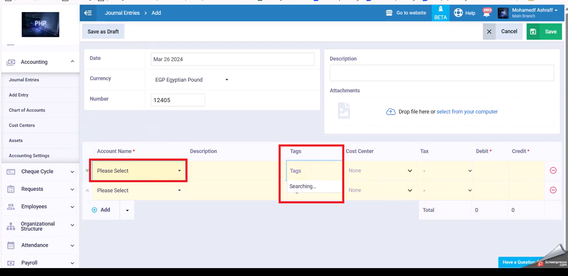Click the green Save button
The image size is (568, 276).
pos(544,32)
